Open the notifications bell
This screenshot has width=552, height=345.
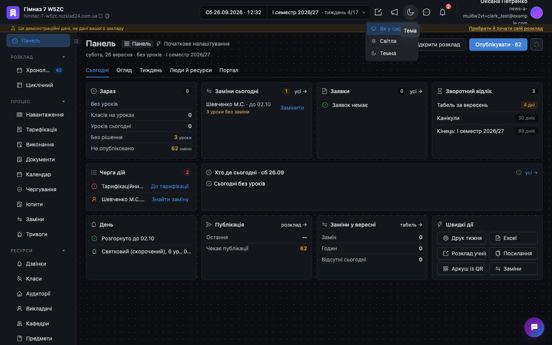pos(442,12)
